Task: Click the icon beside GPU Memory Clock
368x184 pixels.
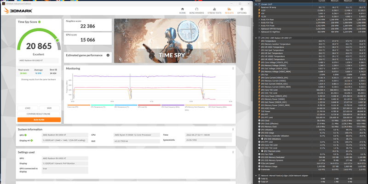Action: (x=259, y=126)
